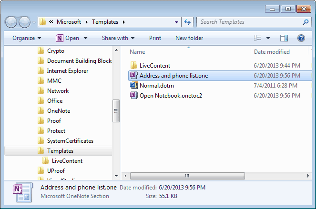Select Open Notebook.onetoc2 file name
Screen dimensions: 316x209
[171, 96]
